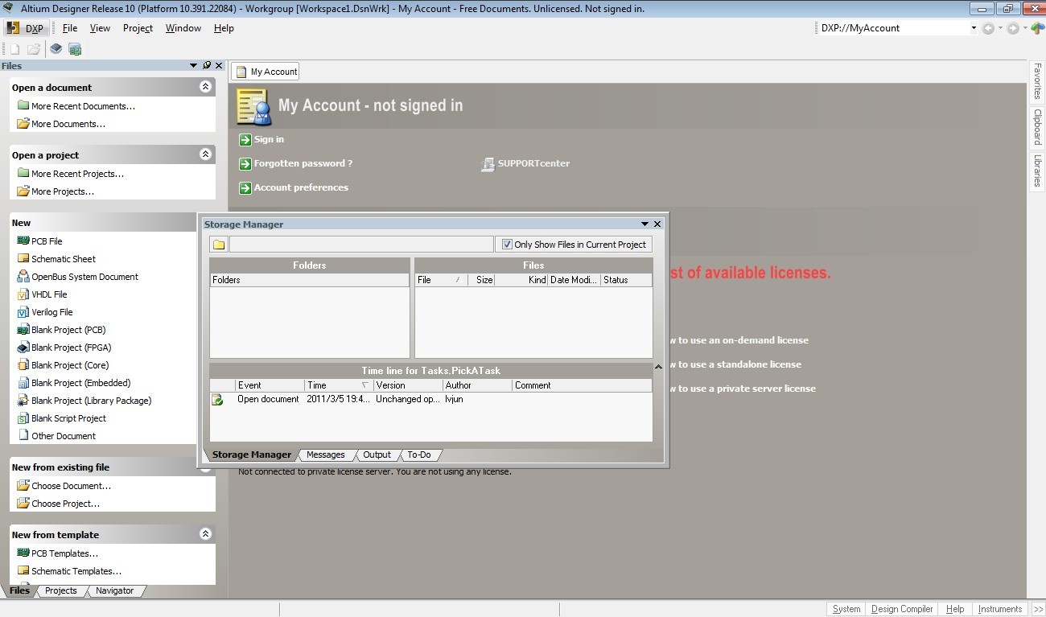Click Blank Project (Embedded) icon
This screenshot has width=1046, height=617.
click(x=23, y=382)
